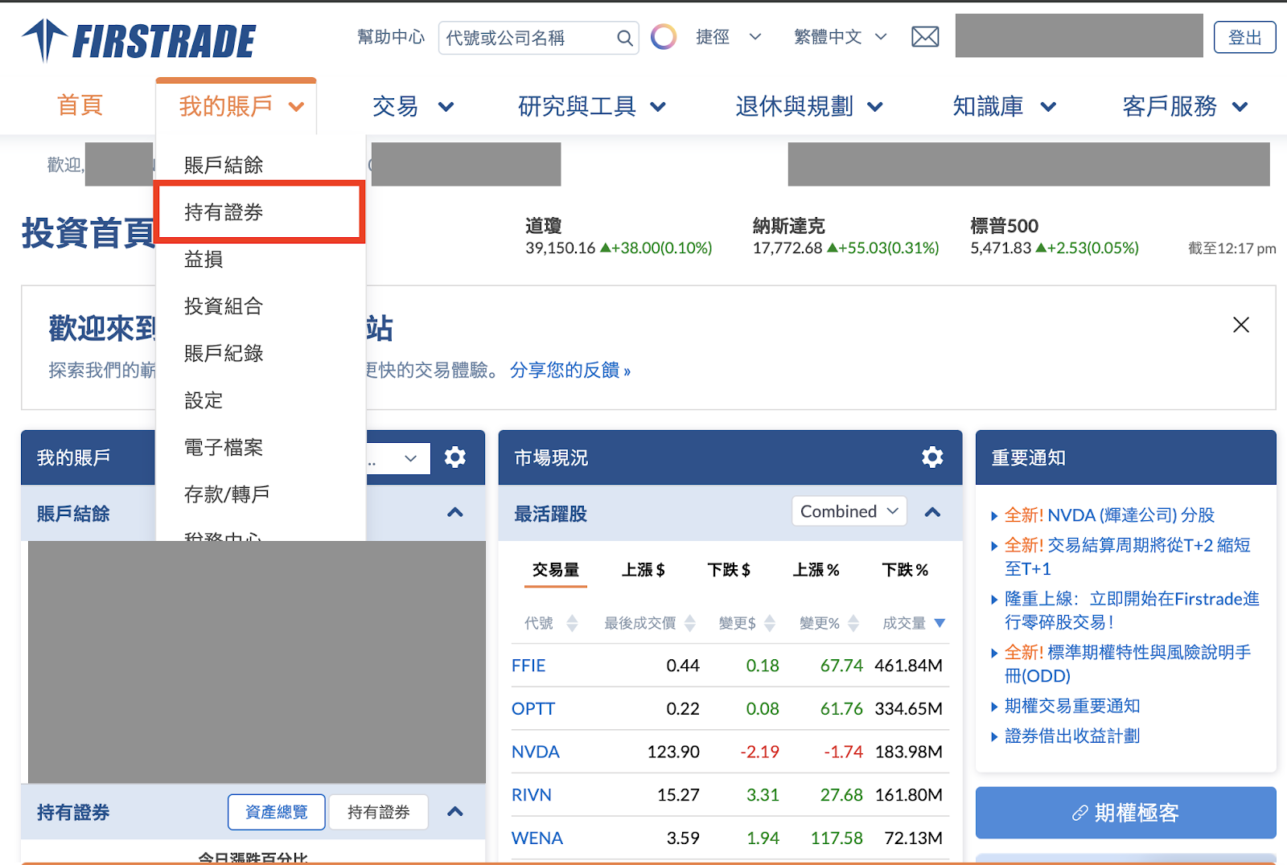Image resolution: width=1287 pixels, height=865 pixels.
Task: Open 幫助中心 help link
Action: (x=390, y=37)
